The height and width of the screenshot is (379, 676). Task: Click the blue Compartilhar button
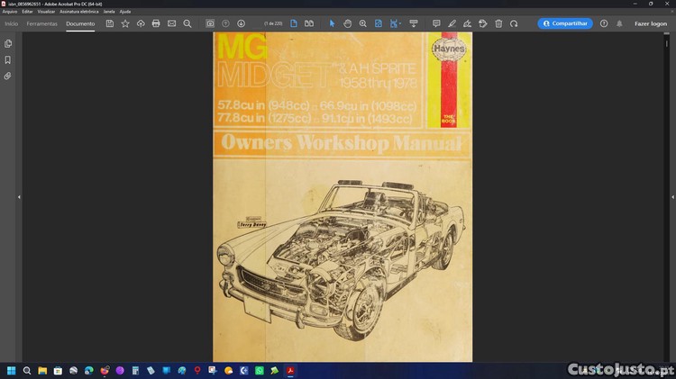point(565,23)
